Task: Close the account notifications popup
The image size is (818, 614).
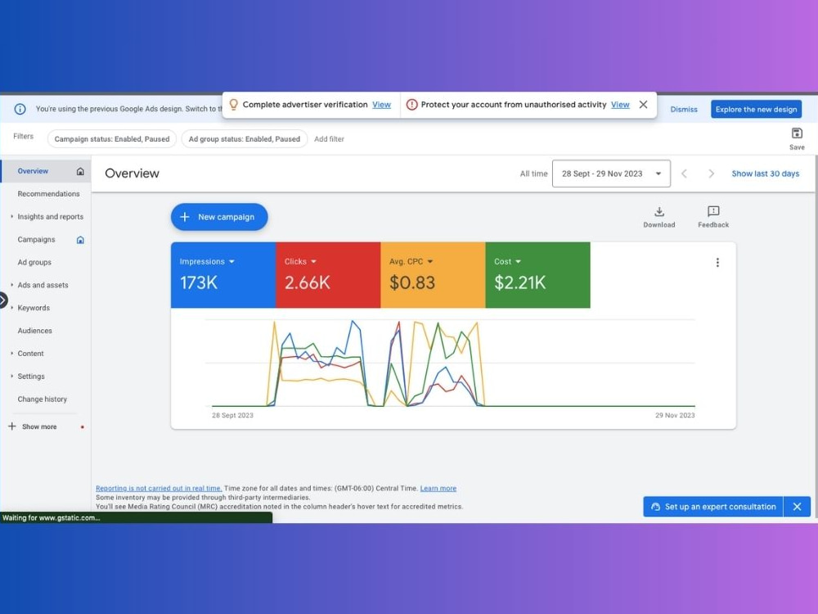Action: point(643,105)
